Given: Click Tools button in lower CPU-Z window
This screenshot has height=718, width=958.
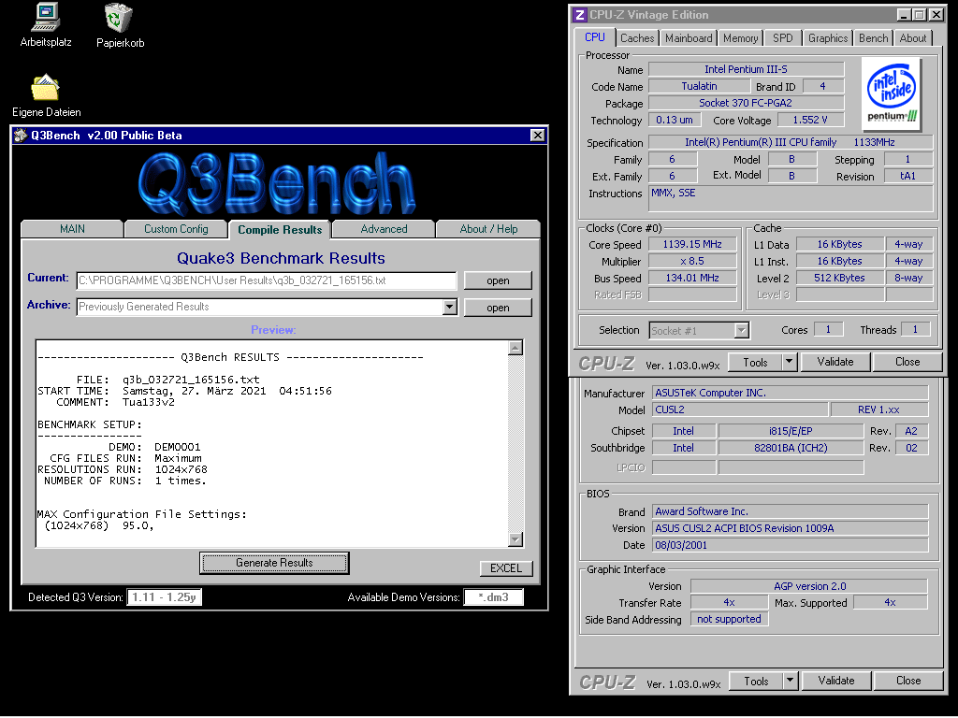Looking at the screenshot, I should pos(756,681).
